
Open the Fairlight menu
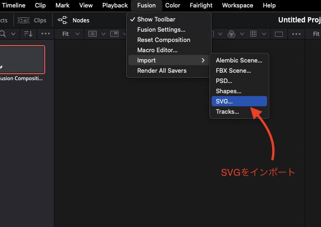[x=201, y=6]
